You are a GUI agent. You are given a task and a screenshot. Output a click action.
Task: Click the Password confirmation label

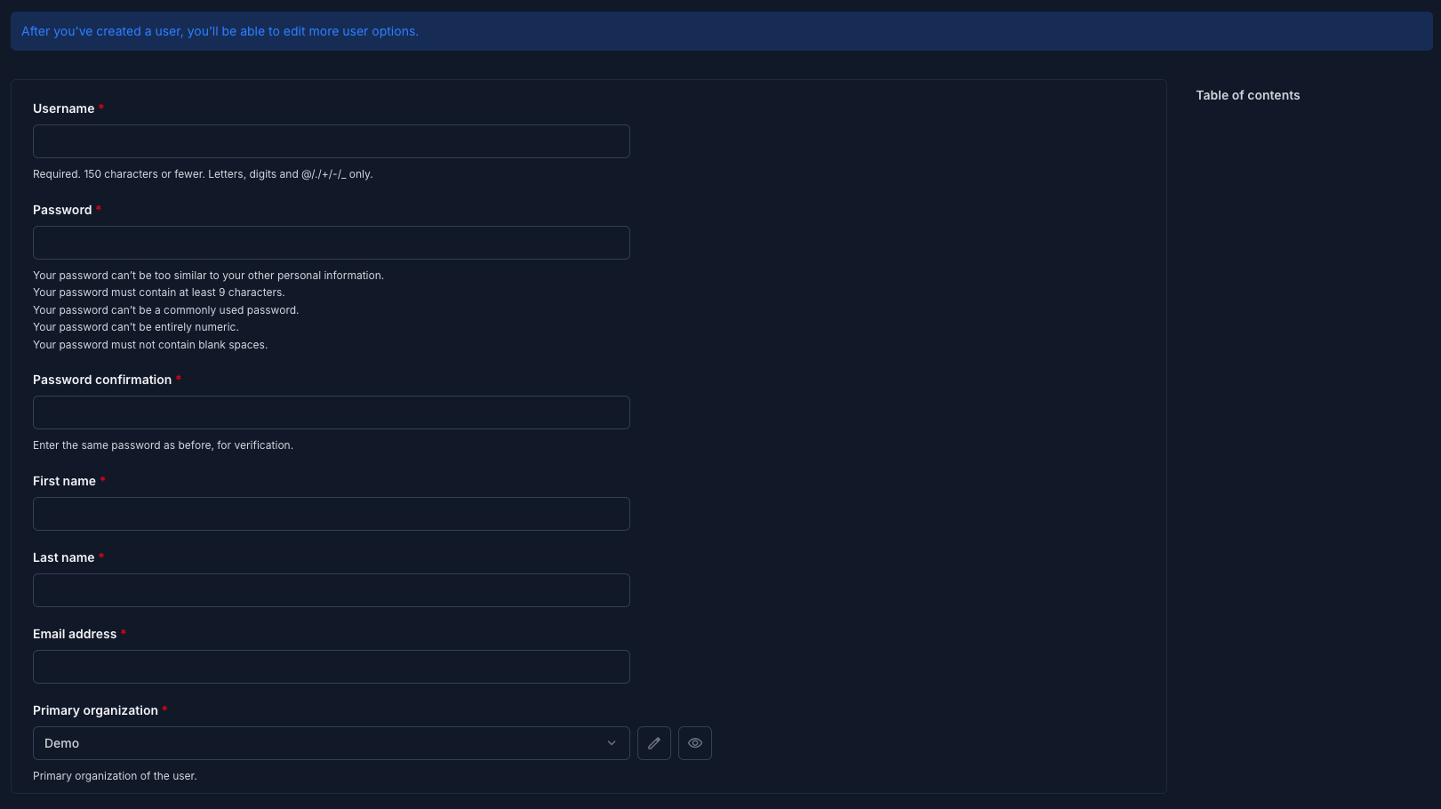tap(102, 380)
